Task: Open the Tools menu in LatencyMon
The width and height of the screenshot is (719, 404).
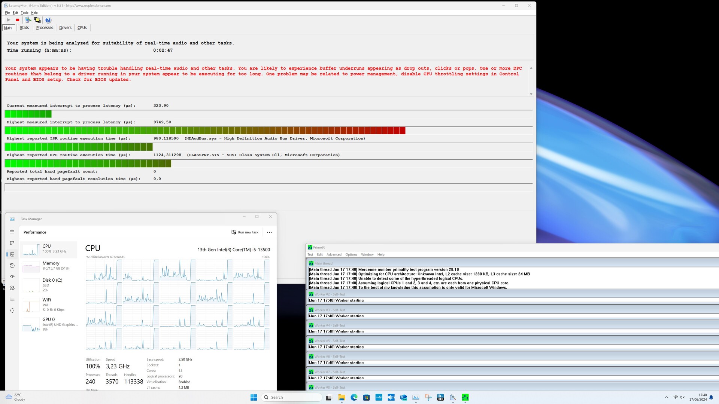Action: 24,13
